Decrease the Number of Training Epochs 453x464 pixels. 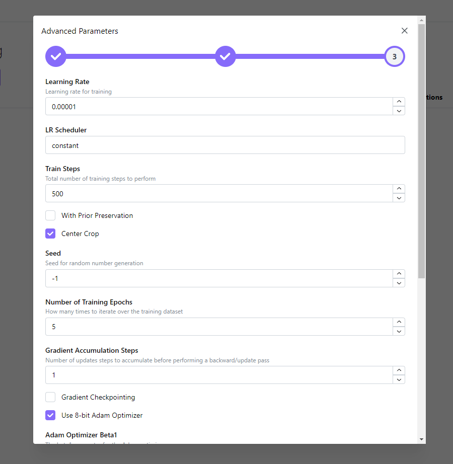pyautogui.click(x=399, y=331)
